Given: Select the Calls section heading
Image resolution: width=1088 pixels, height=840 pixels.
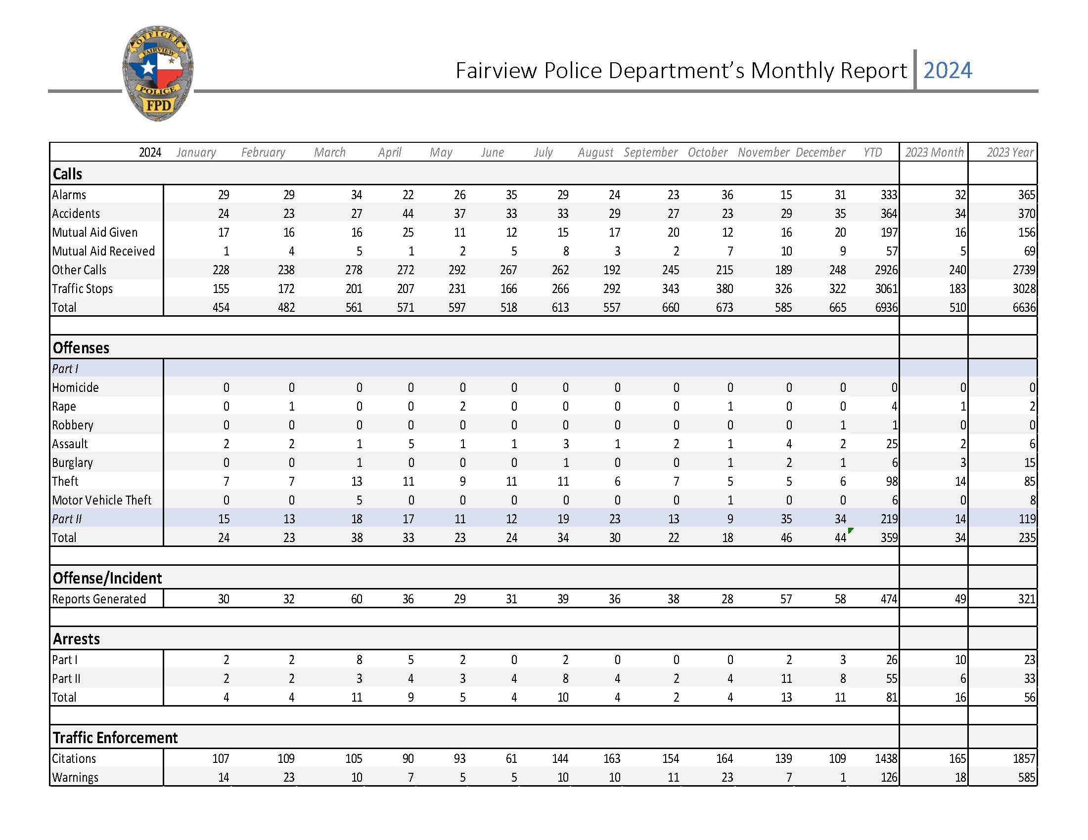Looking at the screenshot, I should (x=67, y=173).
